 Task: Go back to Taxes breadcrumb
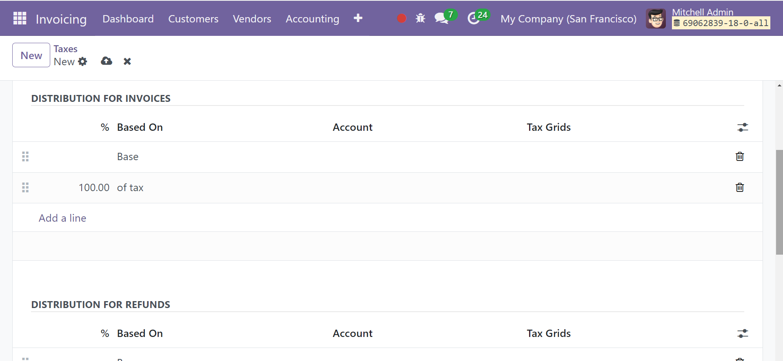click(65, 49)
